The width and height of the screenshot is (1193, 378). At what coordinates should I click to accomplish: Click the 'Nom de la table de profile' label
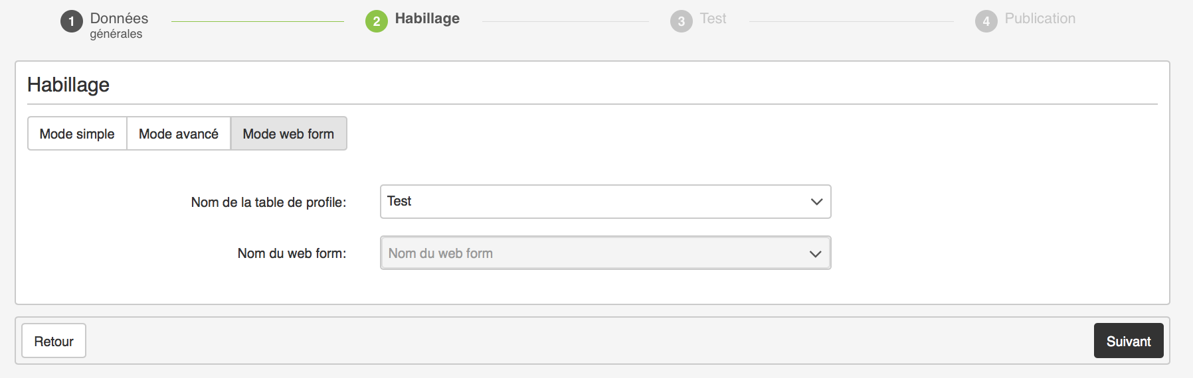click(268, 202)
